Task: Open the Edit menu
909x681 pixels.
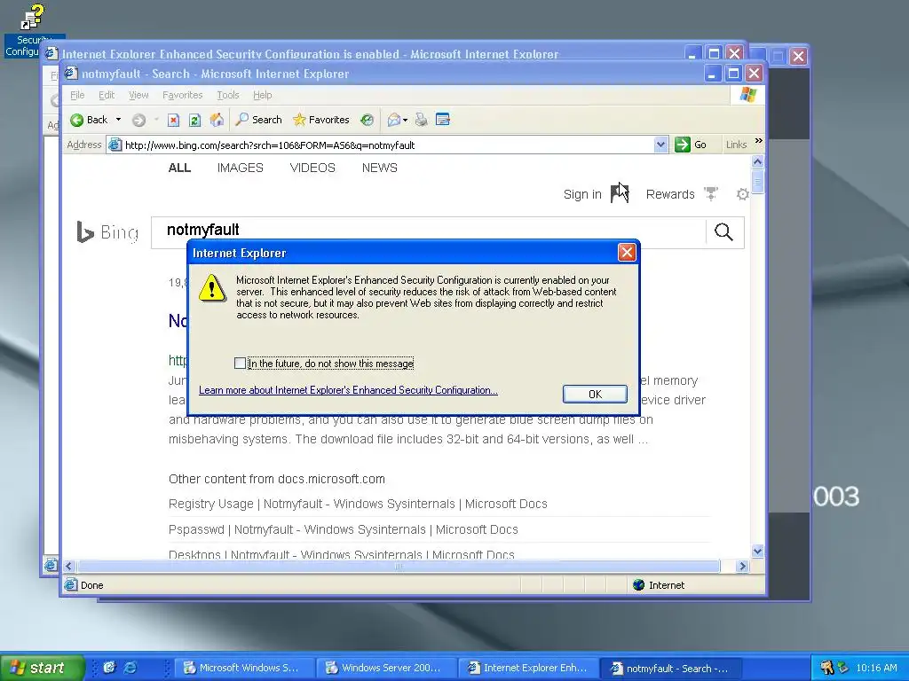Action: point(107,95)
